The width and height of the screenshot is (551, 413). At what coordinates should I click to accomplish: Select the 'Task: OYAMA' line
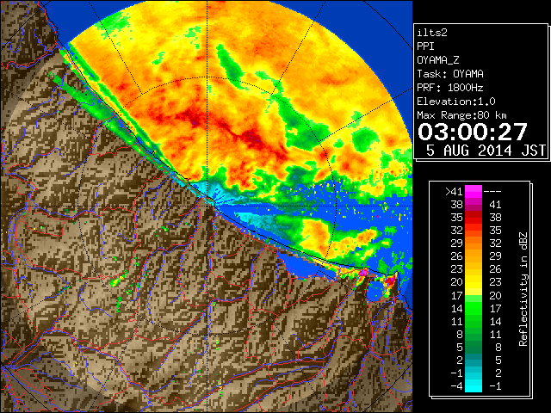coord(450,74)
